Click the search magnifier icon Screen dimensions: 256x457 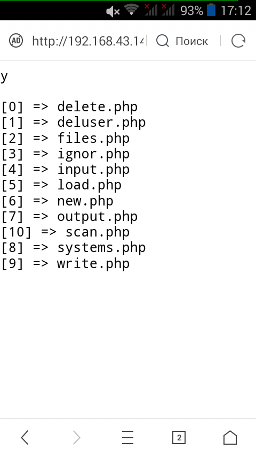tap(163, 41)
